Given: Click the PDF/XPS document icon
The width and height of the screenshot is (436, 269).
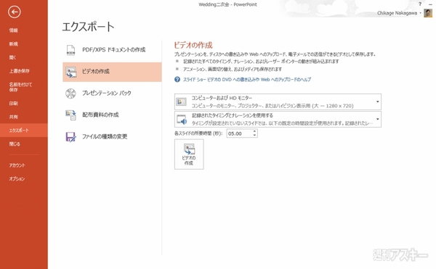Looking at the screenshot, I should tap(70, 50).
